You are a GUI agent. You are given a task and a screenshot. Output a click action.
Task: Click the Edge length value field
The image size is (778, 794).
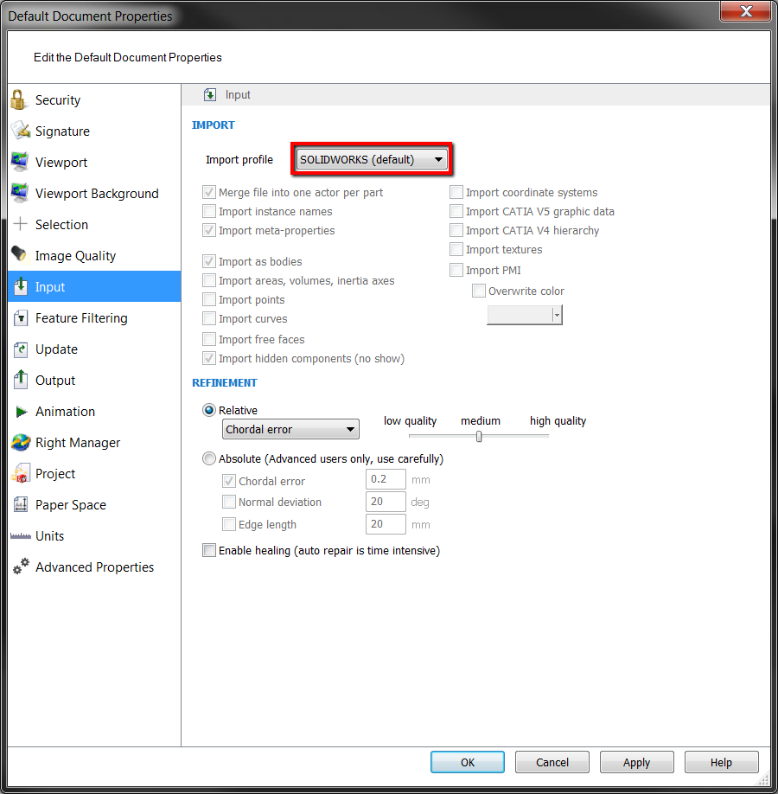click(x=386, y=524)
